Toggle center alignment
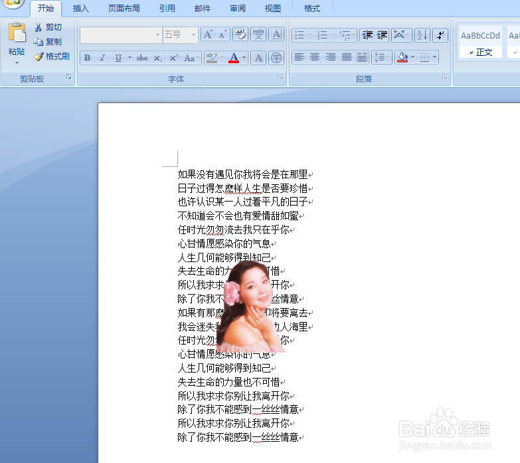The width and height of the screenshot is (520, 463). (315, 57)
